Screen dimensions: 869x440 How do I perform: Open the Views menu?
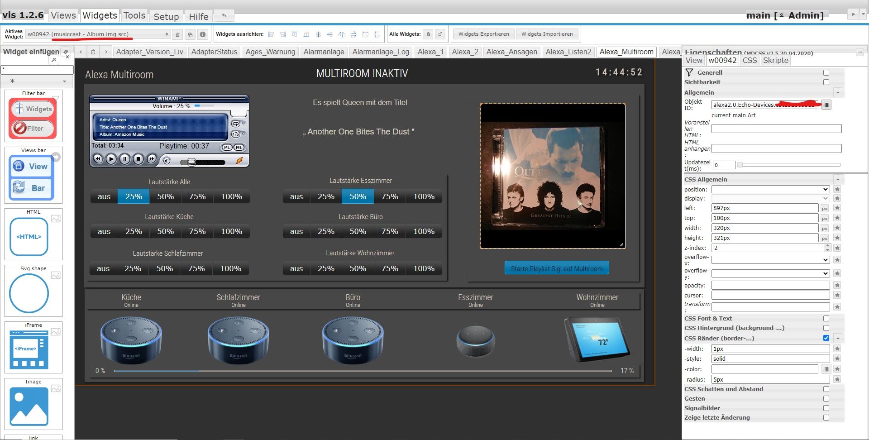(x=63, y=15)
